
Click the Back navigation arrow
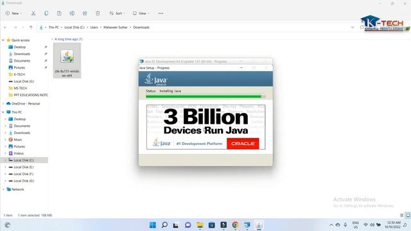click(5, 27)
